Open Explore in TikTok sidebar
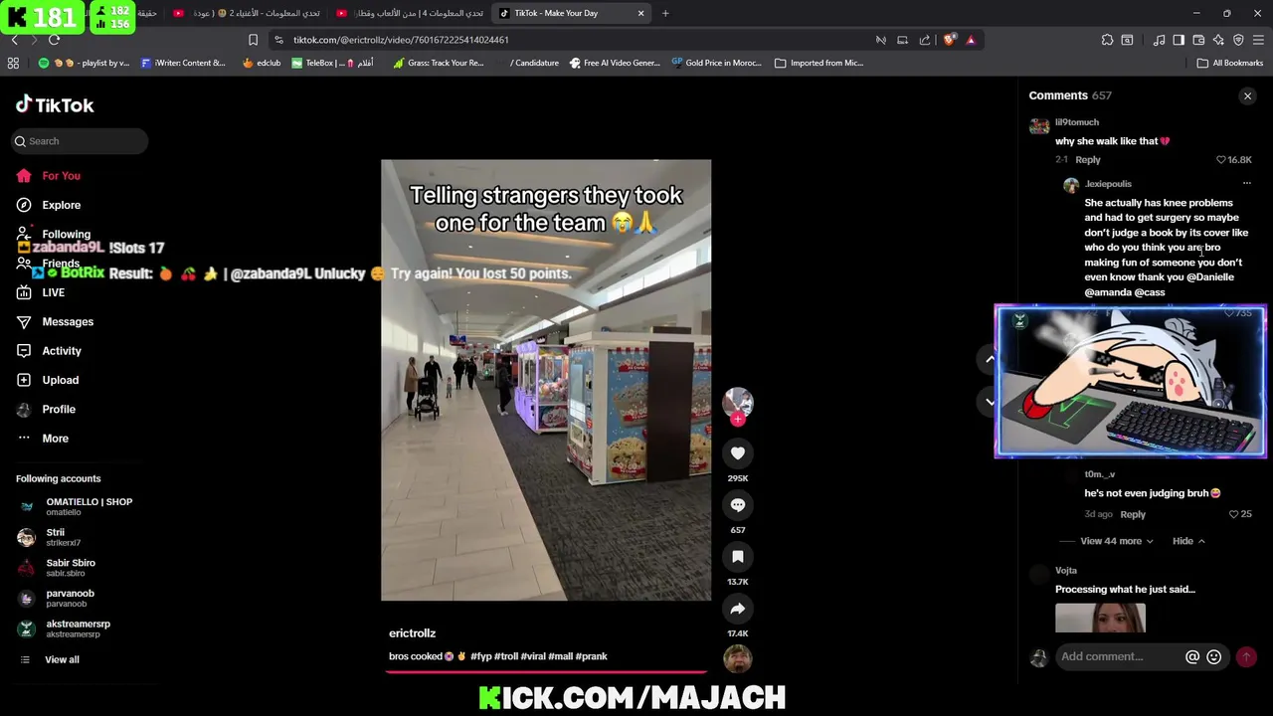 (x=61, y=205)
